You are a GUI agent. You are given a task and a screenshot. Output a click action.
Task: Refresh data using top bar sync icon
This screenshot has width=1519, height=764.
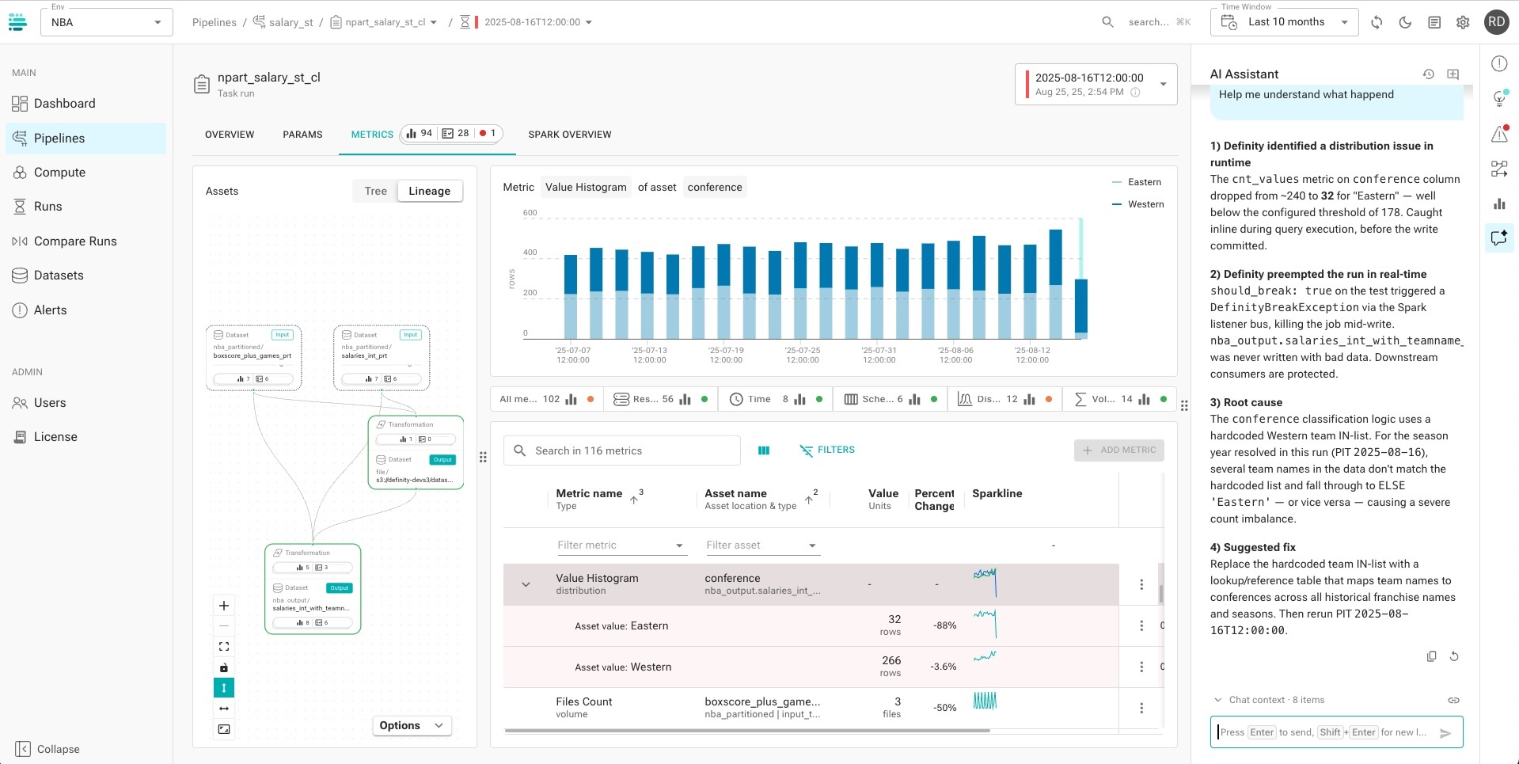(x=1377, y=22)
